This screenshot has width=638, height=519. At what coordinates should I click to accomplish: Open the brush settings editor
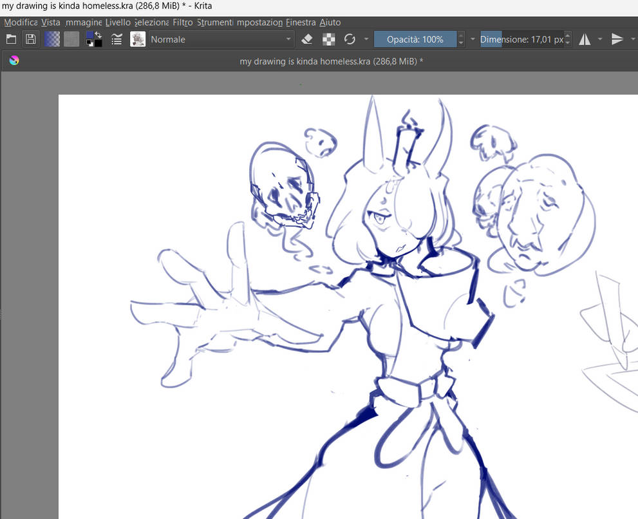click(117, 39)
